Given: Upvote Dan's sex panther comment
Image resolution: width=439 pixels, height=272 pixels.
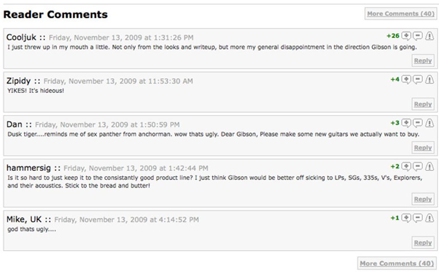Looking at the screenshot, I should pyautogui.click(x=406, y=123).
